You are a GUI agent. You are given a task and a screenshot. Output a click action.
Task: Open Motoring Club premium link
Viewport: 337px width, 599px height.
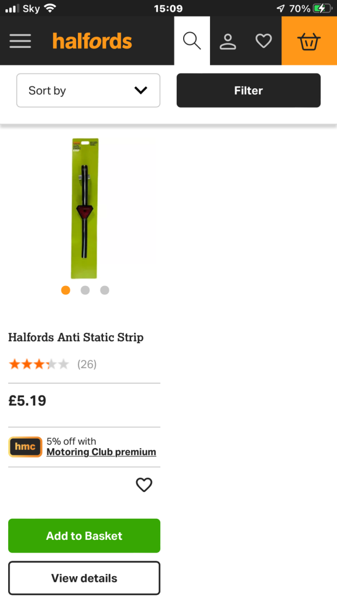pos(101,452)
